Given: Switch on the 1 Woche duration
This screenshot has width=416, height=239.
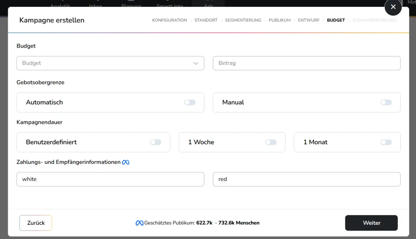Looking at the screenshot, I should (x=271, y=142).
